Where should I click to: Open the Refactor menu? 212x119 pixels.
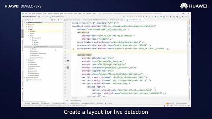coord(56,14)
